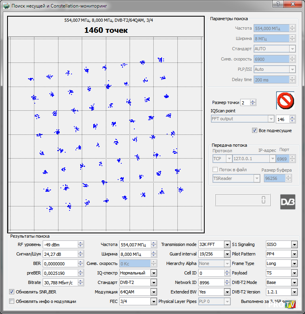Image resolution: width=305 pixels, height=314 pixels.
Task: Increase the point size stepper value
Action: point(253,101)
